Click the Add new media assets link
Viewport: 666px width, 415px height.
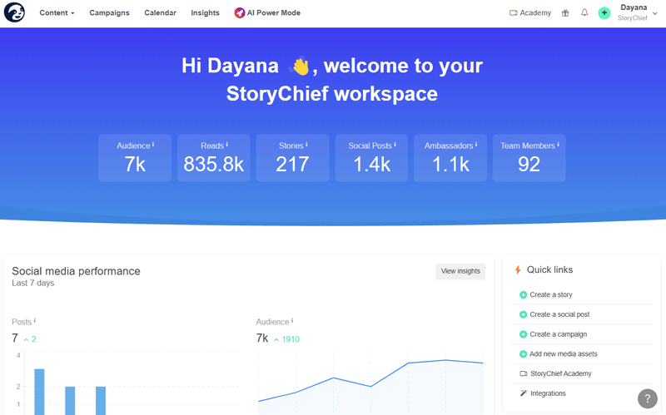564,354
